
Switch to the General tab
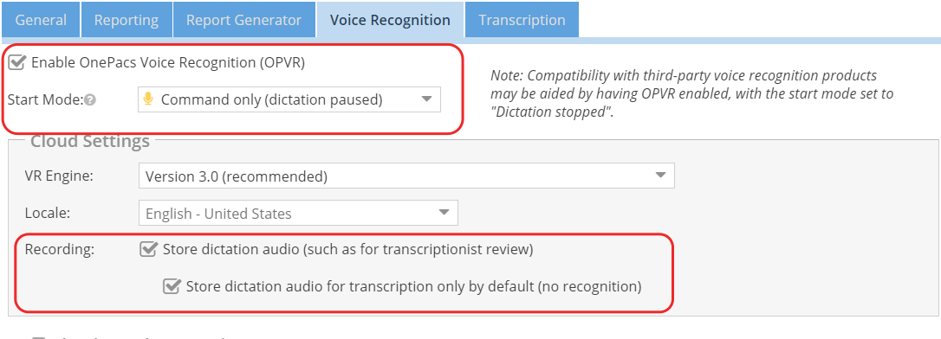click(x=41, y=20)
